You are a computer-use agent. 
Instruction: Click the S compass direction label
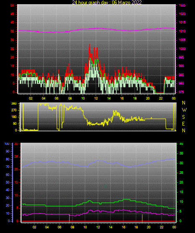183,117
